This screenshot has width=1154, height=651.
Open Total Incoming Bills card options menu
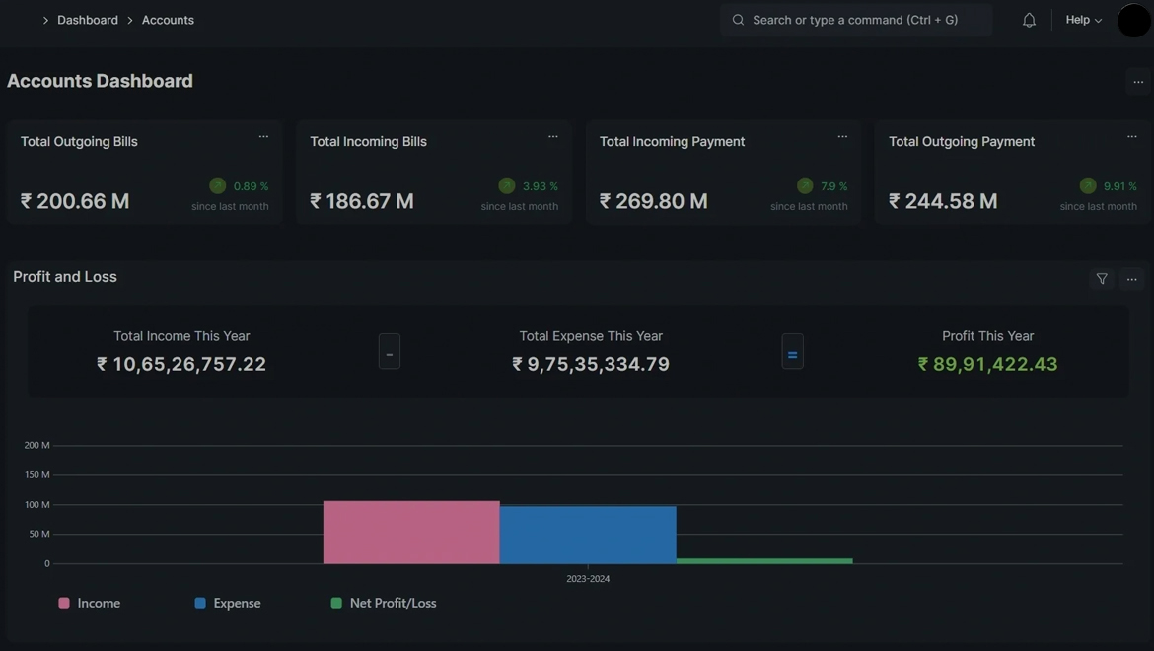tap(552, 137)
